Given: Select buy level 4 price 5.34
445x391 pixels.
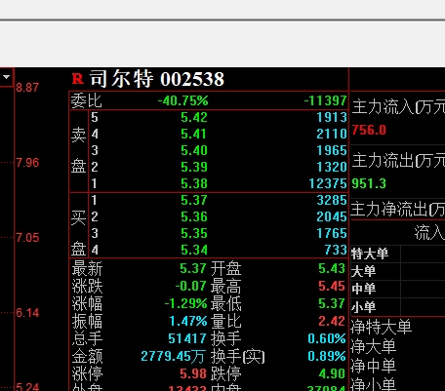Looking at the screenshot, I should [194, 250].
